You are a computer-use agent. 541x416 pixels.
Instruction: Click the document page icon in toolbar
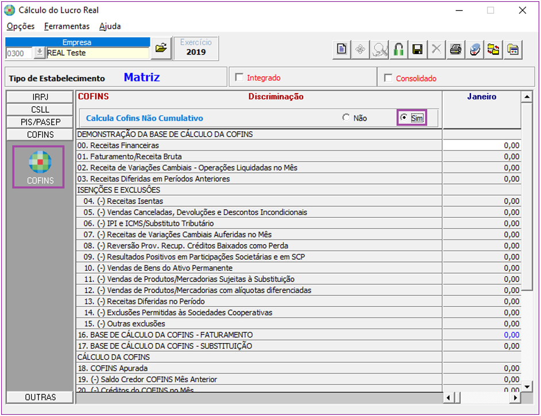coord(342,49)
